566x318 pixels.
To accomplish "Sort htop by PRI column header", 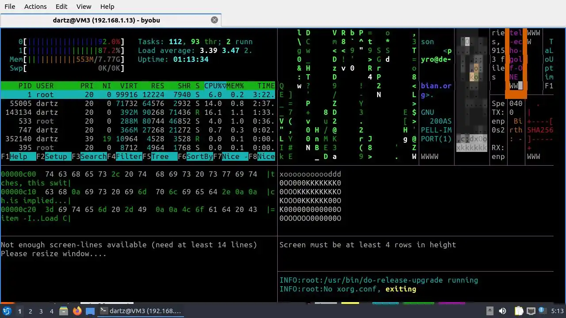I will pos(87,86).
